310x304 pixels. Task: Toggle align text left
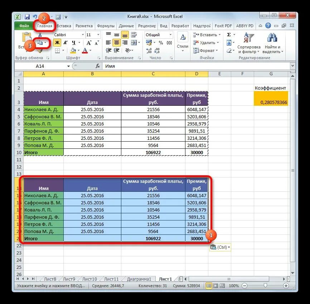coord(108,43)
